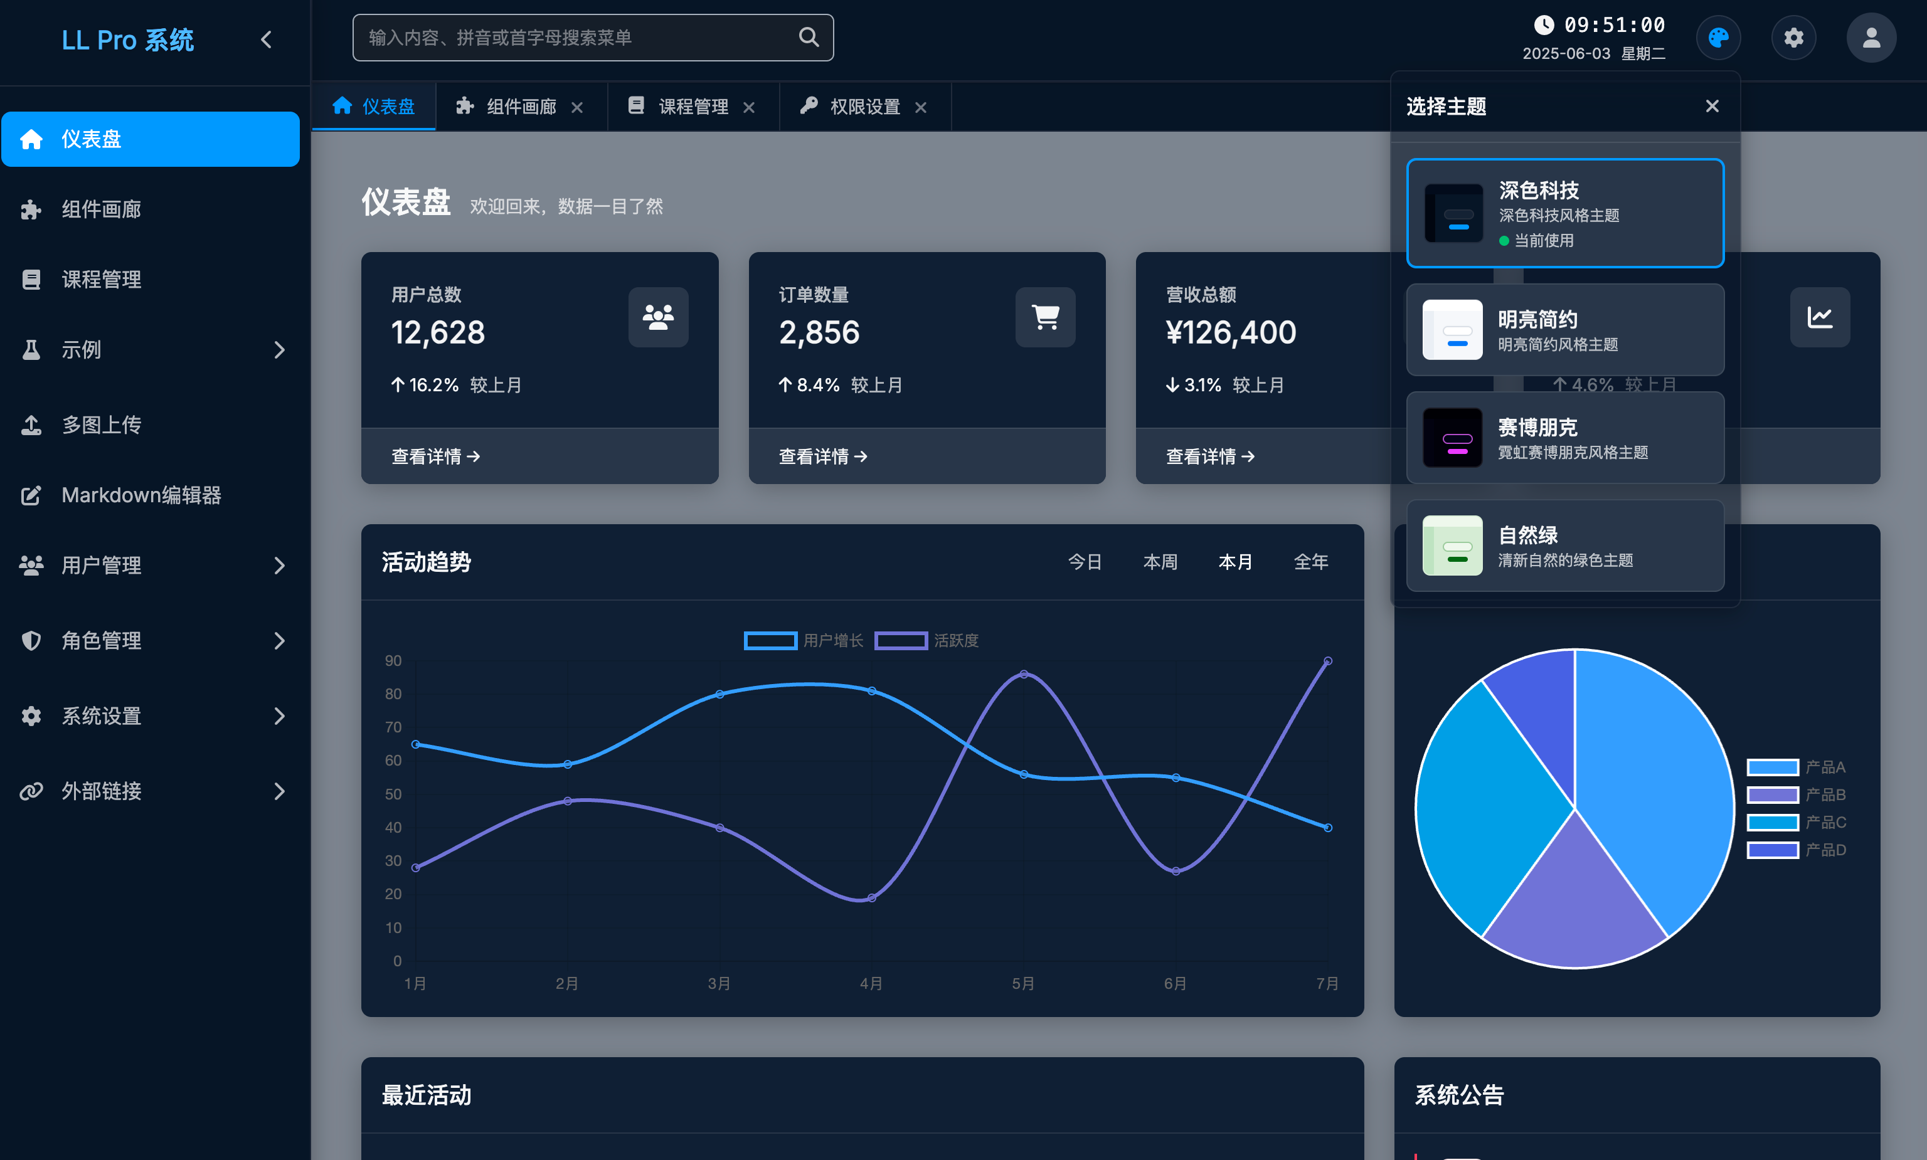Click the book icon next to 课程管理 in sidebar
Screen dimensions: 1927x1160
31,280
